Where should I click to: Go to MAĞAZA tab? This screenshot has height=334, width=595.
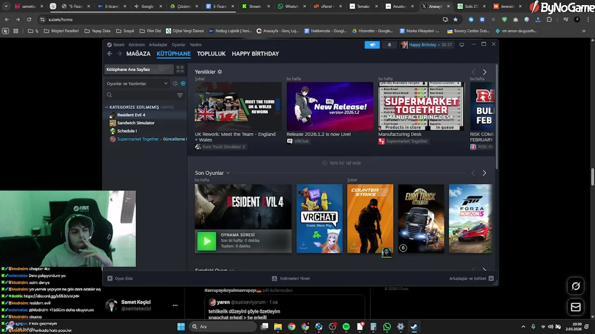point(139,54)
